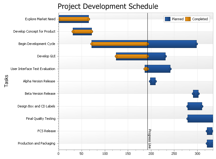Screen dimensions: 216x159
Task: Click the FCS Release planned bar
Action: [x=210, y=131]
